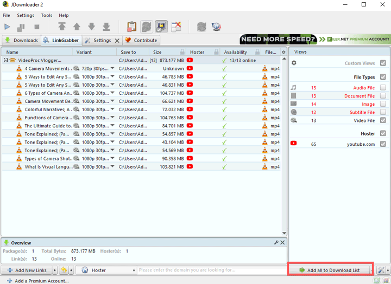Collapse the VideoProc Vlogger package
This screenshot has width=391, height=284.
coord(5,60)
